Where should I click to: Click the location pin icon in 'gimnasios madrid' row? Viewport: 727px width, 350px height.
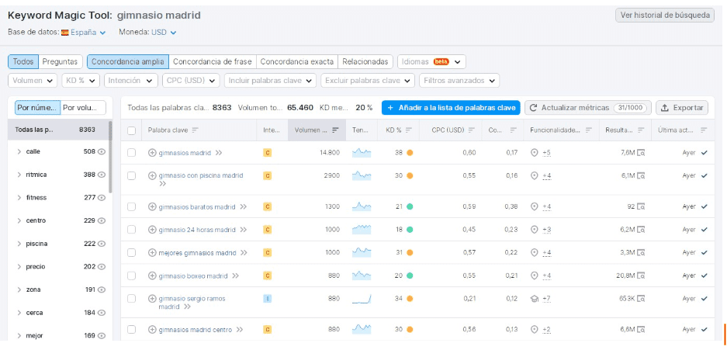point(534,153)
